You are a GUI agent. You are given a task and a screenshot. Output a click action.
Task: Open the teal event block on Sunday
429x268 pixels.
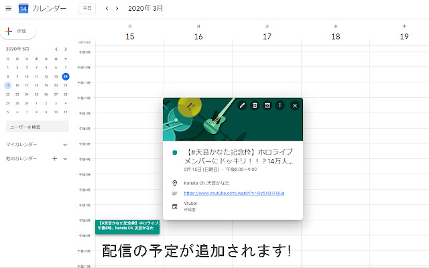(127, 226)
